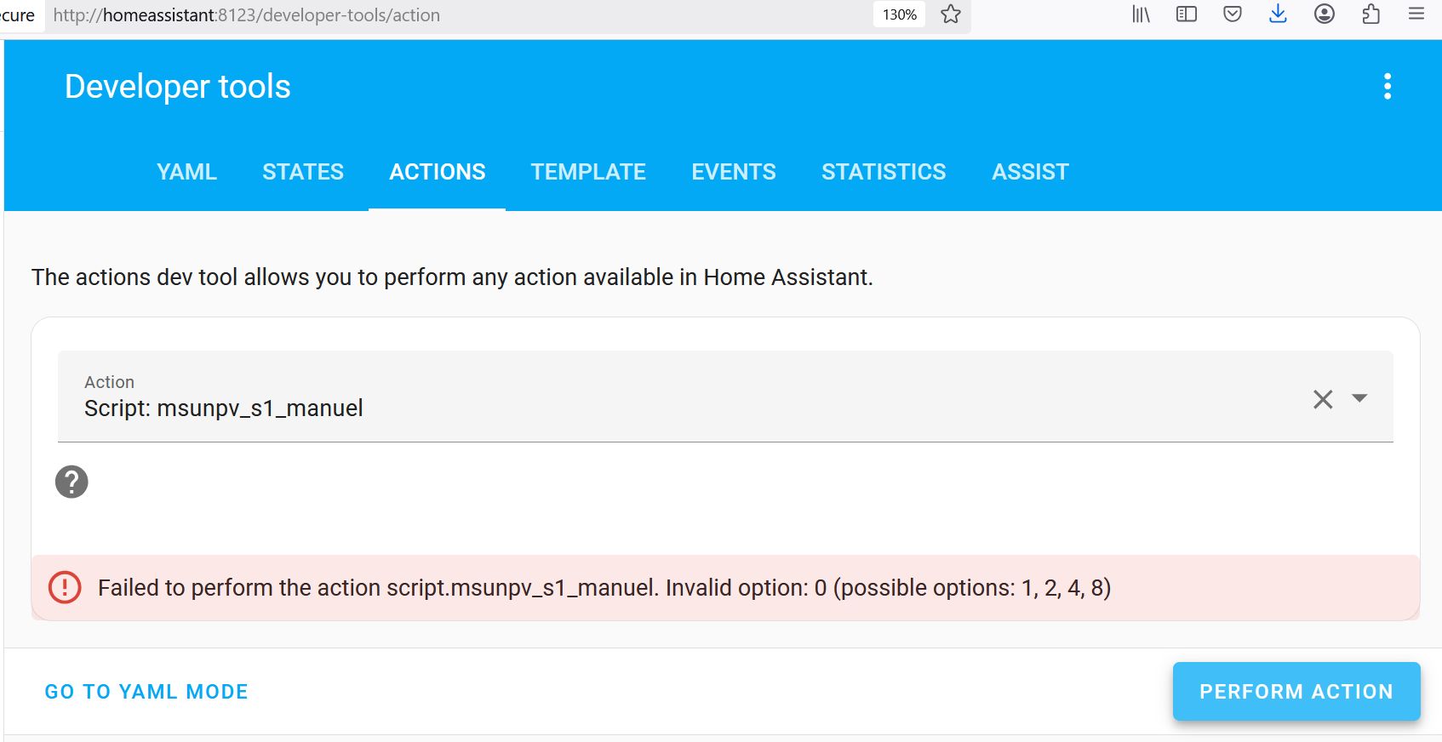Go to the EVENTS tab
This screenshot has height=742, width=1442.
tap(734, 172)
